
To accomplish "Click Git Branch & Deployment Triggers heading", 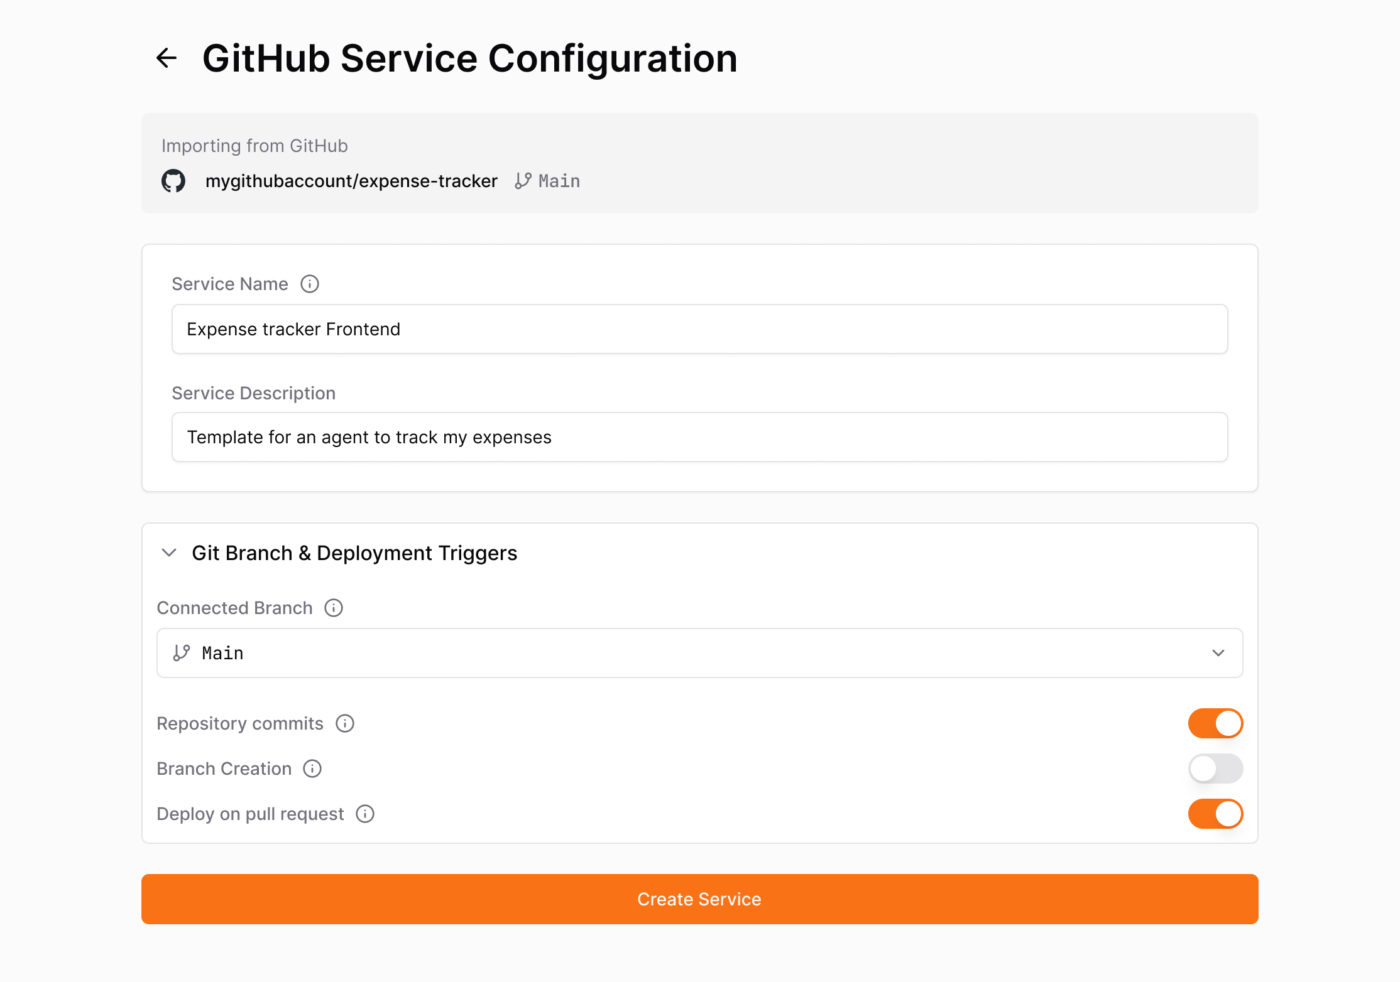I will pyautogui.click(x=354, y=553).
